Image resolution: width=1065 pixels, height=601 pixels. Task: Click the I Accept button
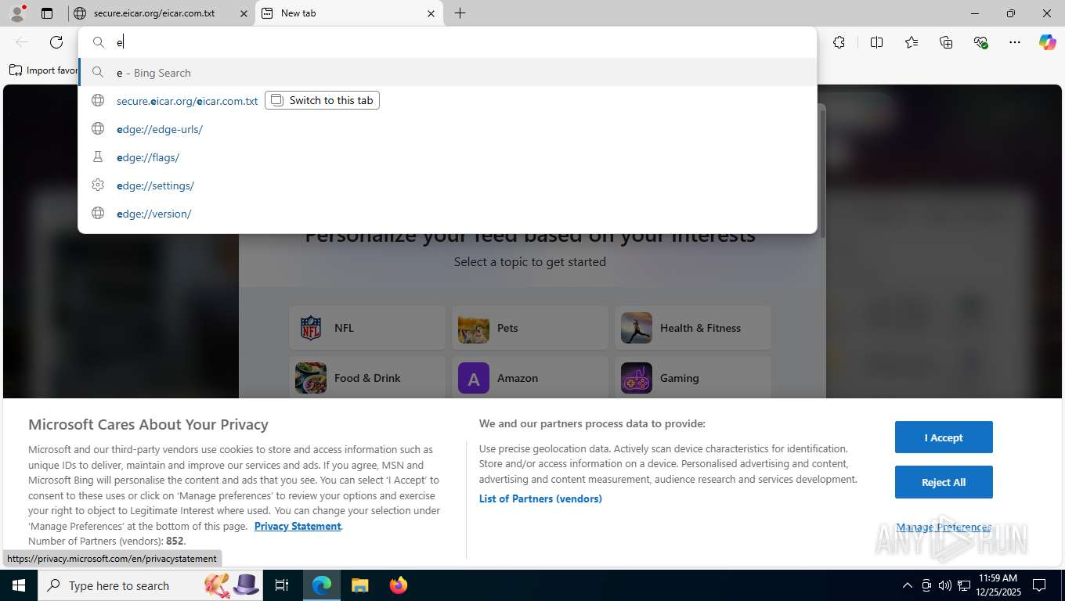click(944, 437)
